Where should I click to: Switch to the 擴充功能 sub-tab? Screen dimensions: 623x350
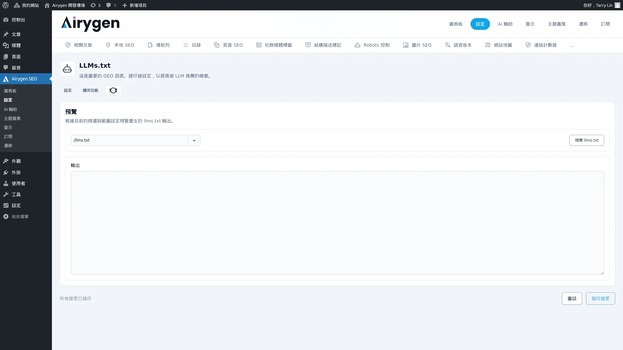point(91,90)
